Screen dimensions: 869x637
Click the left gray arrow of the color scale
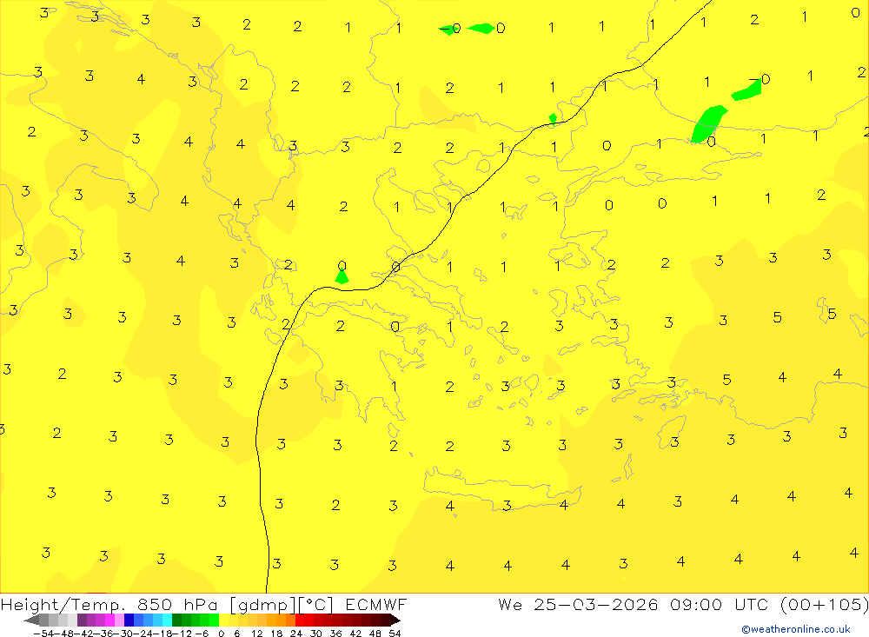pyautogui.click(x=31, y=620)
